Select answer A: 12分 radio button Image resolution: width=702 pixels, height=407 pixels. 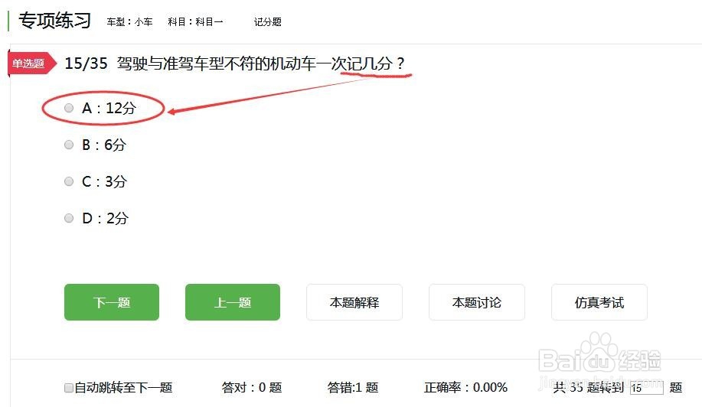click(68, 108)
